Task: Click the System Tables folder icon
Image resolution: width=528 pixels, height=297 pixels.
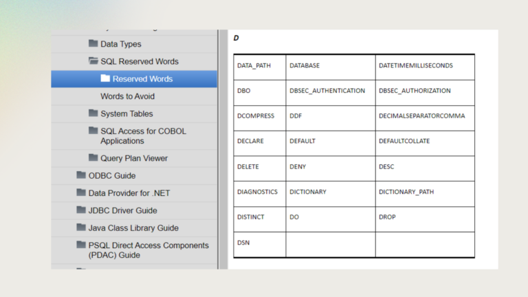Action: (93, 113)
